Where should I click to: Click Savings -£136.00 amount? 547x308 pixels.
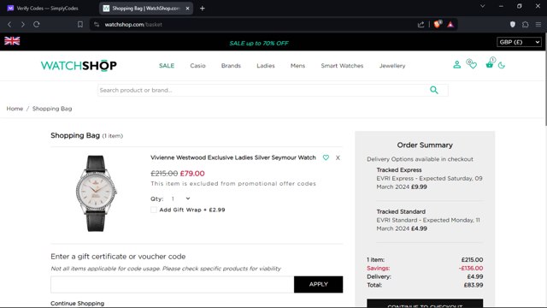pos(471,268)
